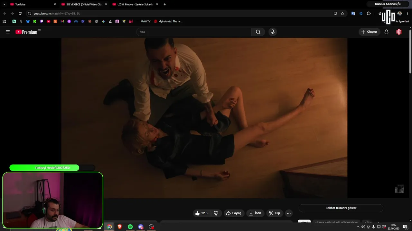Open the Kick bookmark
The width and height of the screenshot is (412, 231).
[x=35, y=21]
